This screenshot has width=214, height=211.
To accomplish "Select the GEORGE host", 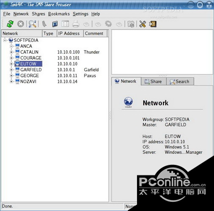I will (x=30, y=76).
